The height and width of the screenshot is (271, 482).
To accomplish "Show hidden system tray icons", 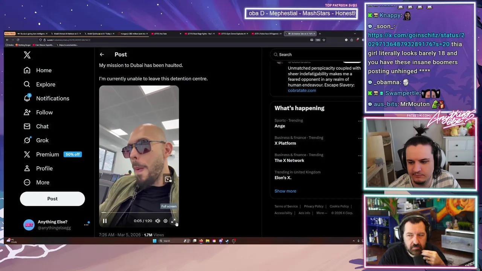I will click(x=354, y=241).
